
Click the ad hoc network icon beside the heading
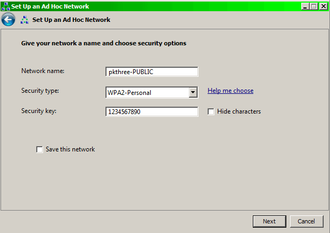(x=24, y=20)
